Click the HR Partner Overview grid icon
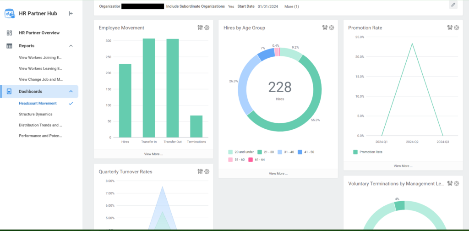Image resolution: width=469 pixels, height=231 pixels. (9, 33)
